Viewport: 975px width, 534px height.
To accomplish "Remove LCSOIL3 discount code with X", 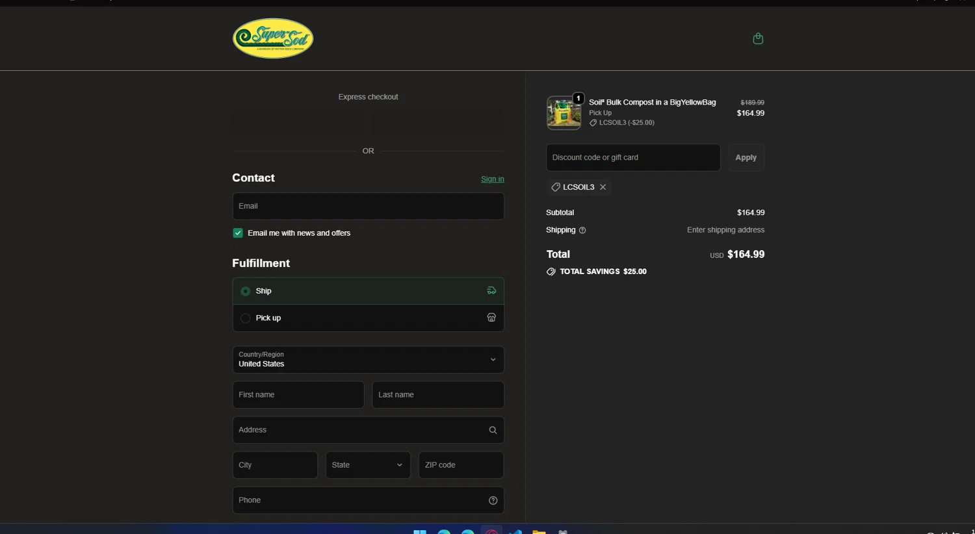I will (603, 187).
